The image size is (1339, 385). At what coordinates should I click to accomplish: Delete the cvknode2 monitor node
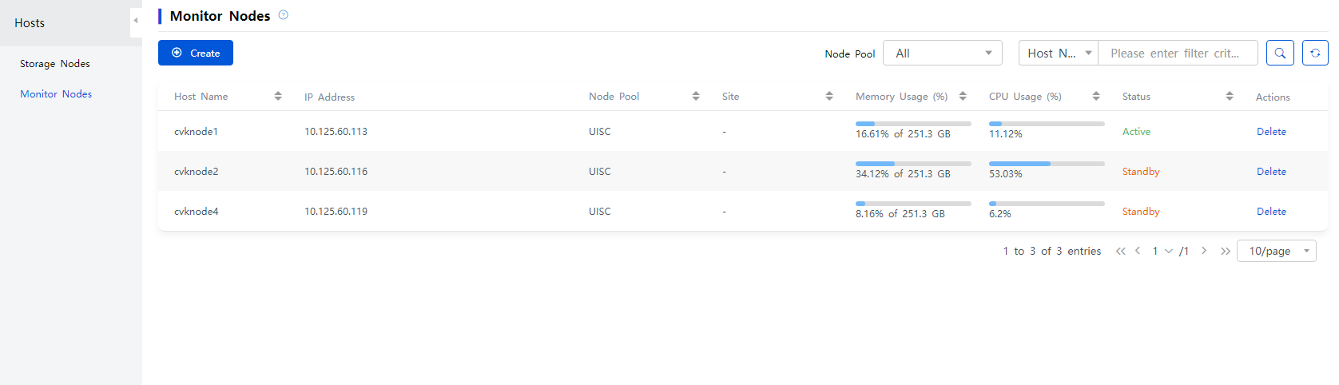coord(1271,171)
